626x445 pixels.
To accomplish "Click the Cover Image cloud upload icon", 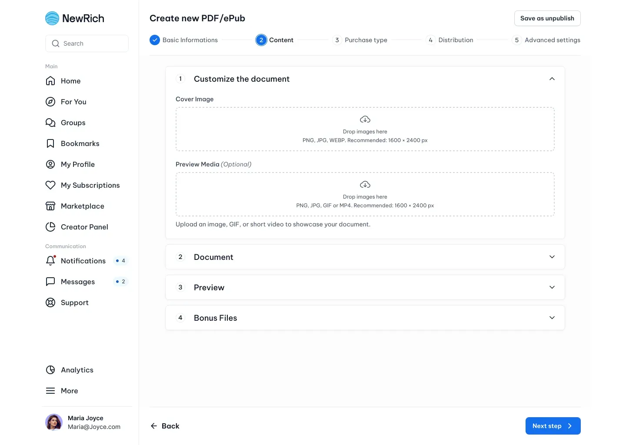I will tap(365, 119).
